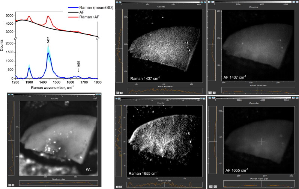Click horizontal profile plot under Raman 1655 image

pos(164,184)
